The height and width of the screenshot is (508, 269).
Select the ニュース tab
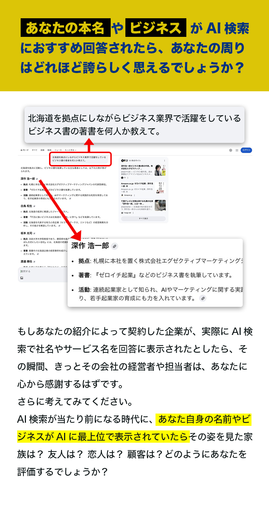point(58,150)
